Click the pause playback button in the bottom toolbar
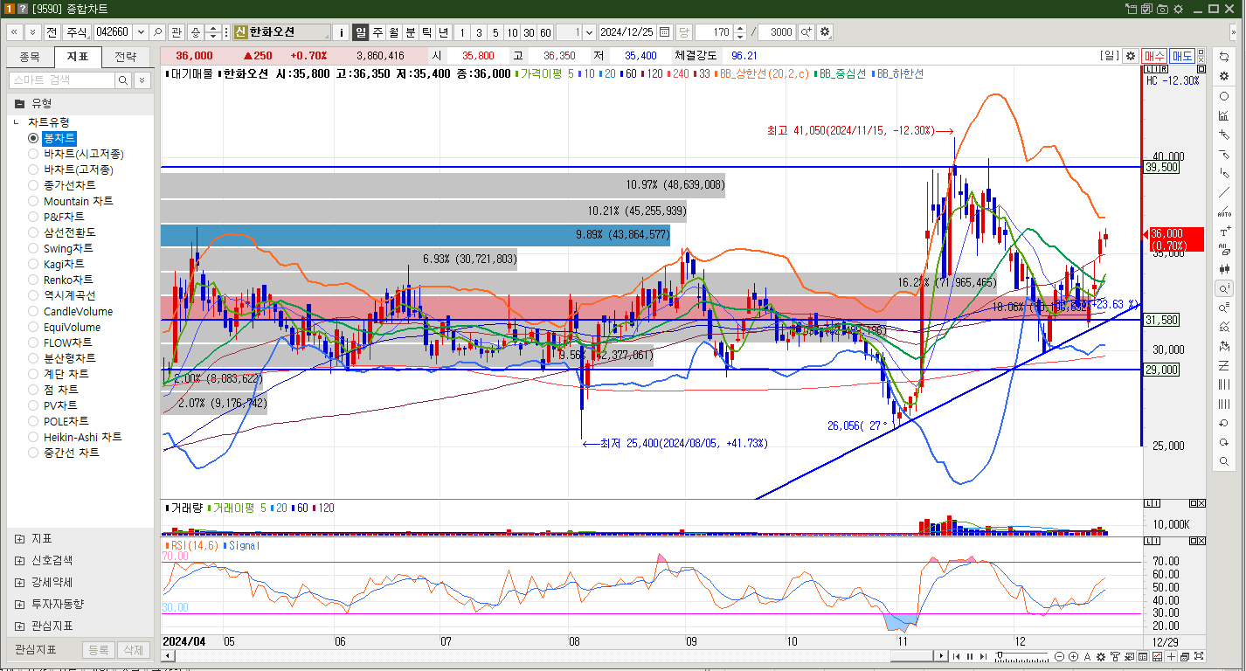1246x671 pixels. 970,656
